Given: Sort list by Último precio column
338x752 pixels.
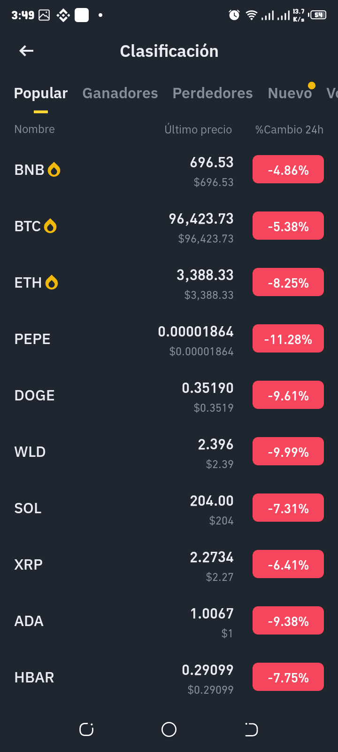Looking at the screenshot, I should pyautogui.click(x=198, y=129).
